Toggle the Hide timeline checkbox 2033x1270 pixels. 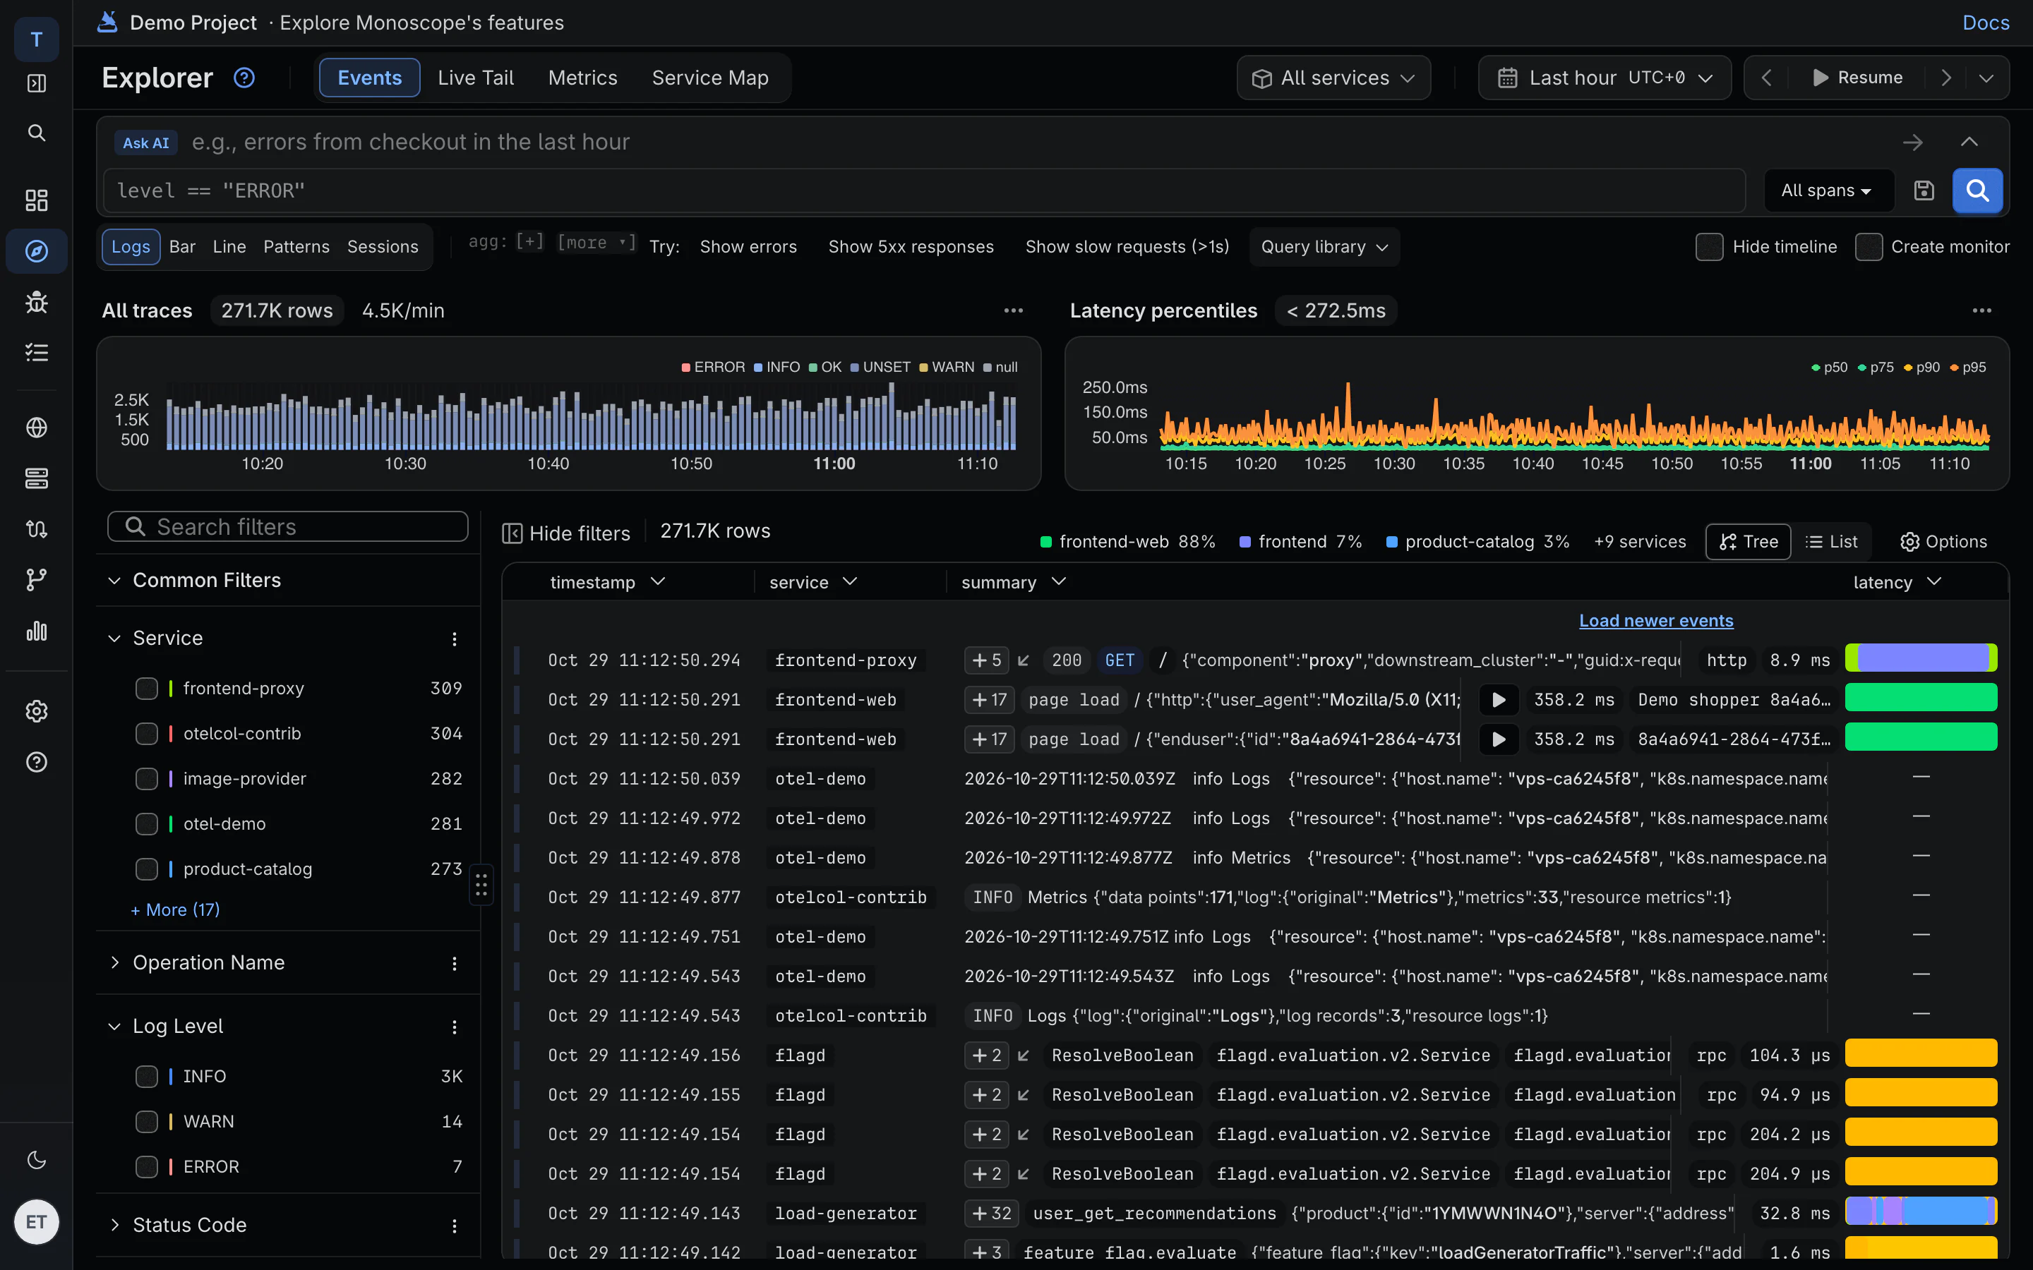pos(1709,247)
